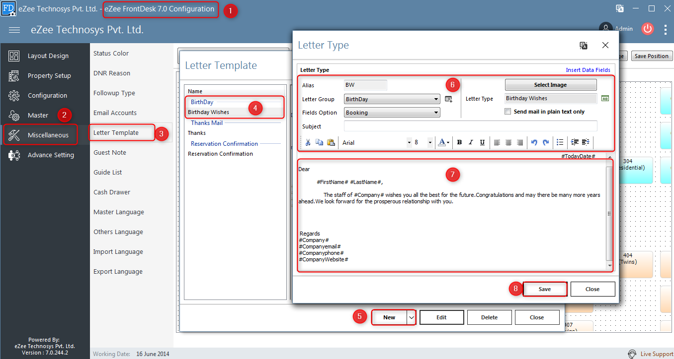674x359 pixels.
Task: Click the green icon beside Letter Type field
Action: [x=605, y=99]
